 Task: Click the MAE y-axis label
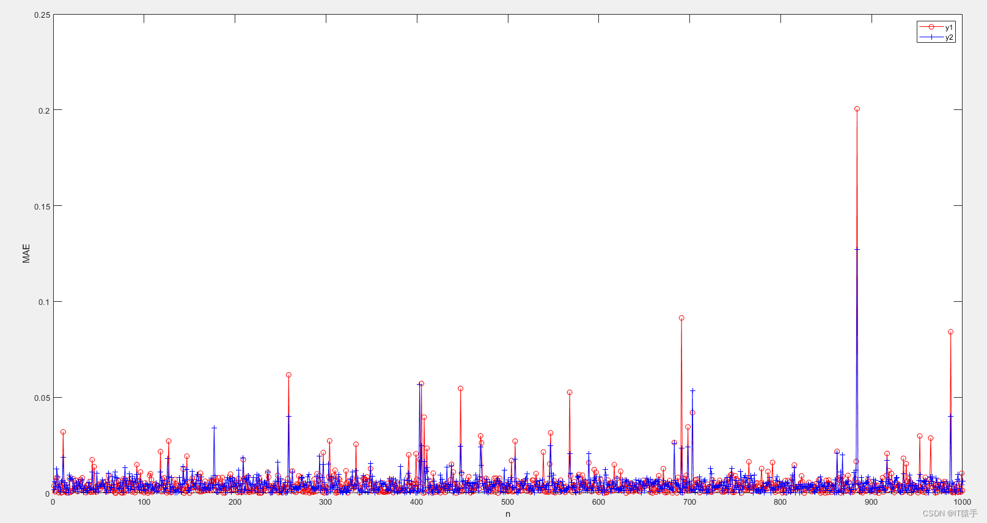click(26, 254)
